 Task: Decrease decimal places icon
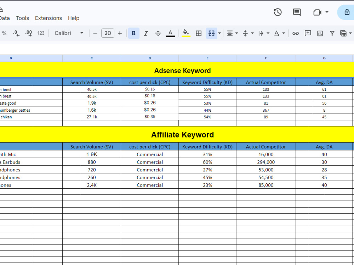pyautogui.click(x=16, y=33)
